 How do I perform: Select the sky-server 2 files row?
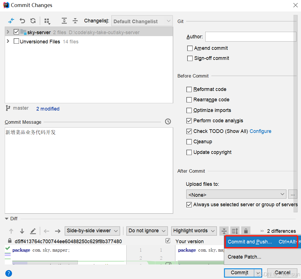[x=89, y=32]
